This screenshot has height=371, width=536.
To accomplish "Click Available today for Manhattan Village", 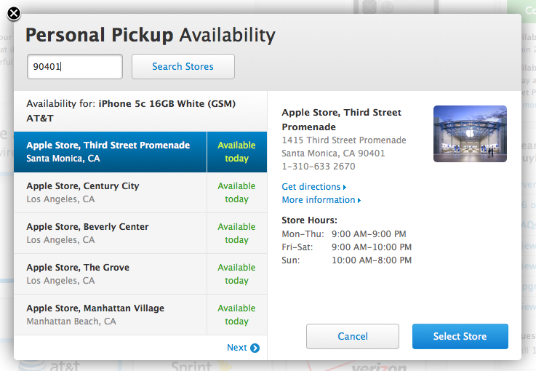I will tap(236, 314).
